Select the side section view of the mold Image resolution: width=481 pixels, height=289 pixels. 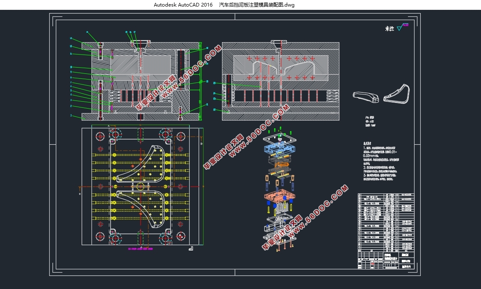(280, 80)
